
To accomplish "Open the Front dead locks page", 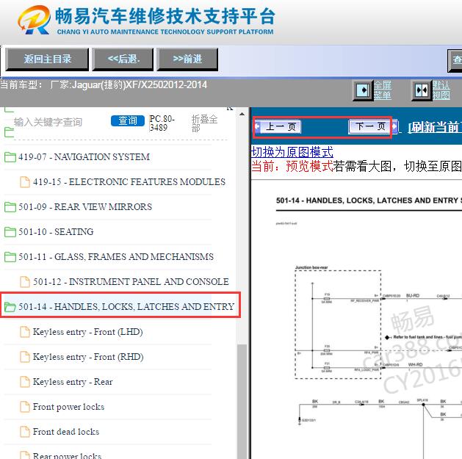I will pos(66,432).
